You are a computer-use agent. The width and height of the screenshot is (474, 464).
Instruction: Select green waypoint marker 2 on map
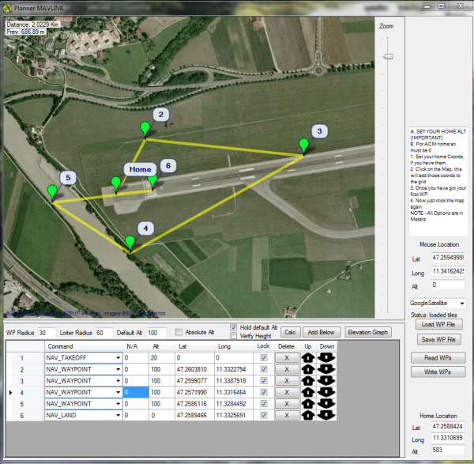point(145,130)
